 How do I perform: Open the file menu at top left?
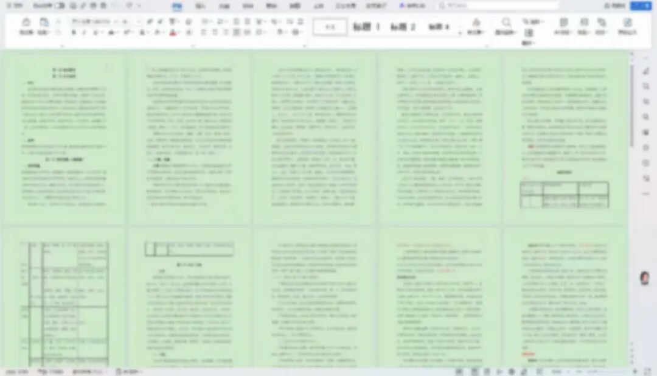click(x=15, y=5)
